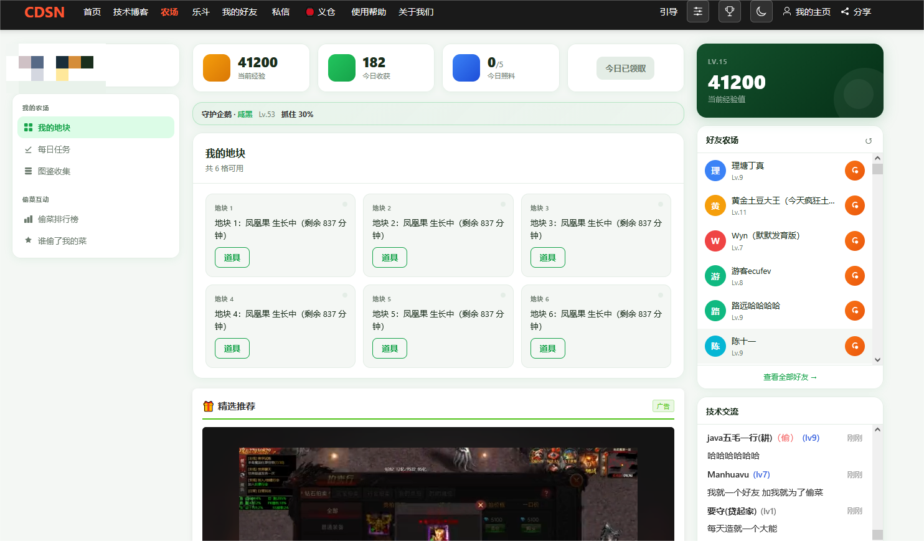Image resolution: width=924 pixels, height=541 pixels.
Task: Visit Wyn（默默发育版）'s farm icon
Action: pos(854,240)
